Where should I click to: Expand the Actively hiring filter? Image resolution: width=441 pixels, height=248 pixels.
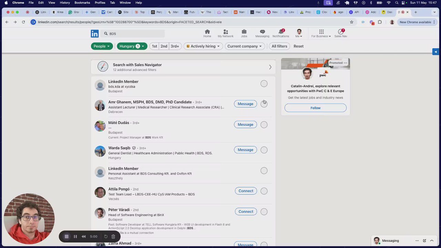pos(203,46)
